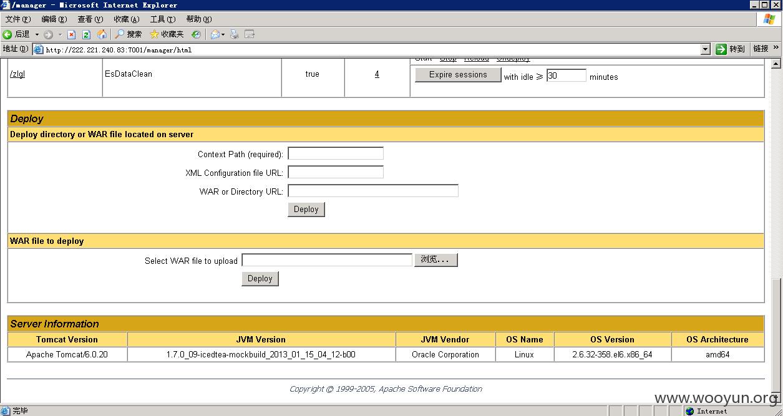The image size is (783, 416).
Task: Click the Mail envelope icon
Action: pos(215,34)
